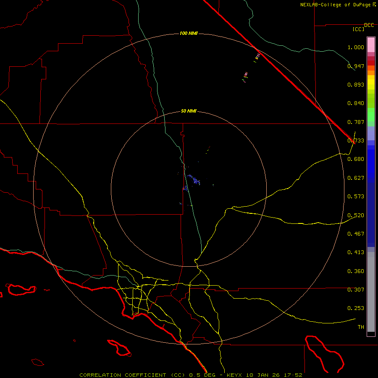Pick the pink 1.000 color band
Image resolution: width=378 pixels, height=378 pixels.
[371, 45]
